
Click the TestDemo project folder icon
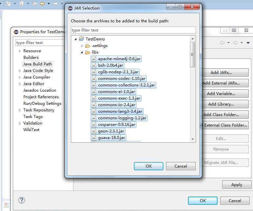click(81, 39)
